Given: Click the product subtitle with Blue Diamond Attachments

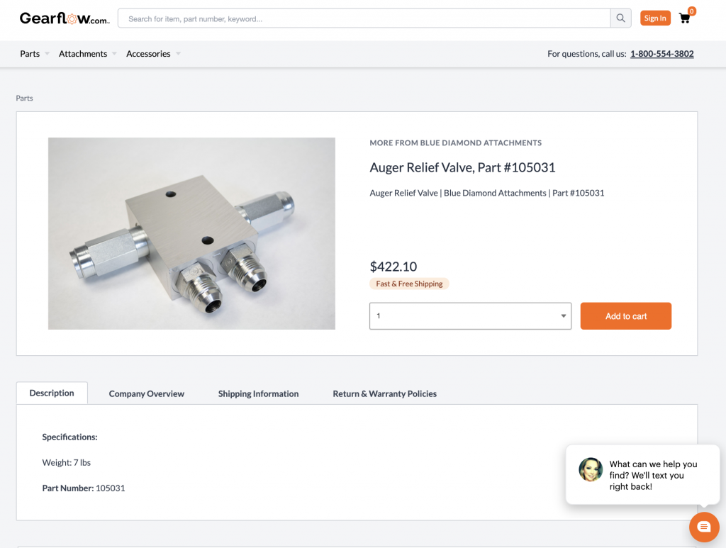Looking at the screenshot, I should [x=486, y=193].
